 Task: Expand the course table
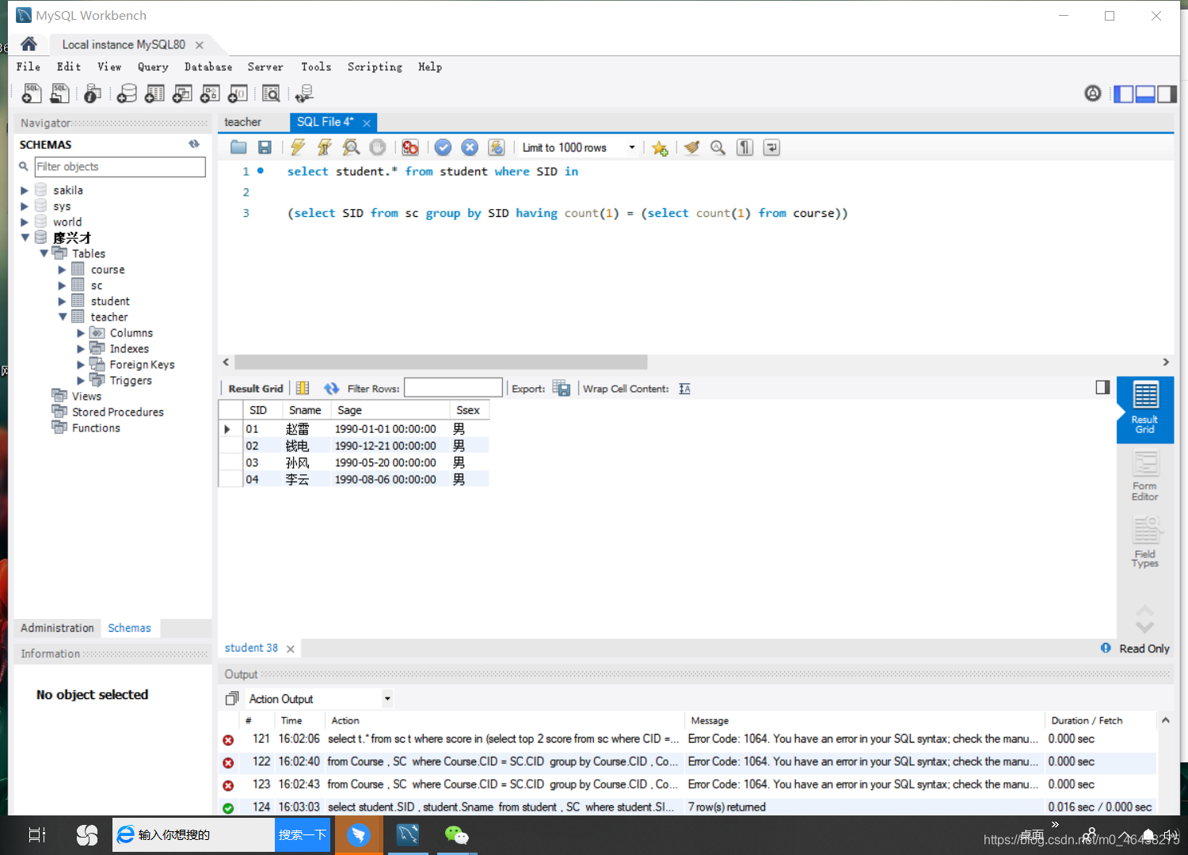[63, 269]
